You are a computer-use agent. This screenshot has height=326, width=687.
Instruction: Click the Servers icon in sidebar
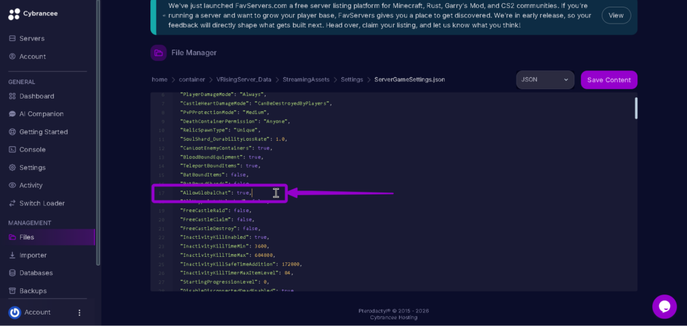coord(12,38)
